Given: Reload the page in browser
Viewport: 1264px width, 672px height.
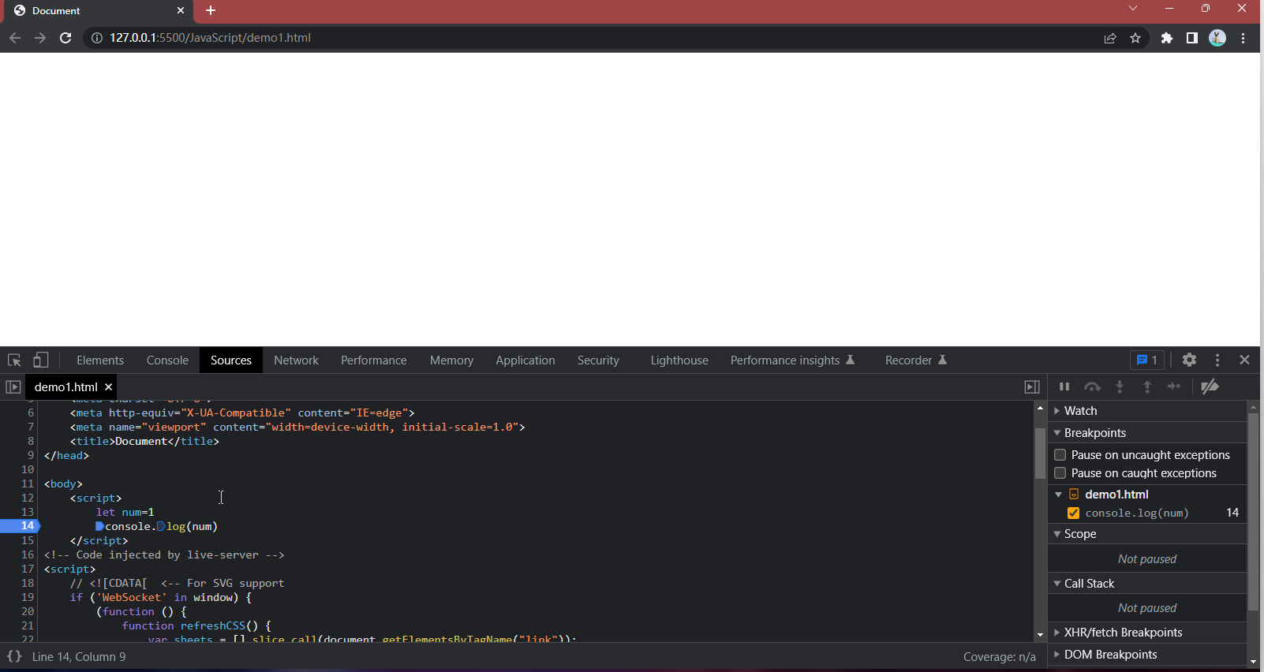Looking at the screenshot, I should 65,38.
